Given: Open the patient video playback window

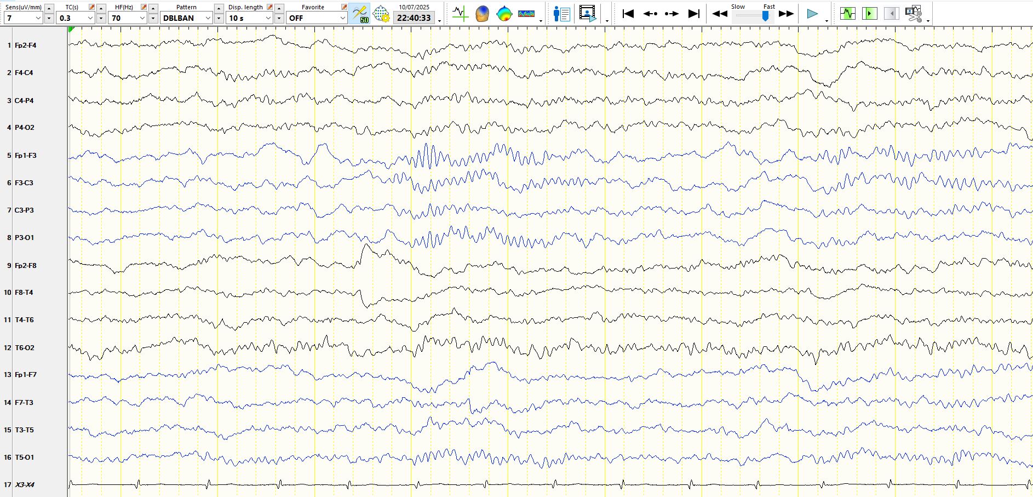Looking at the screenshot, I should click(x=587, y=14).
